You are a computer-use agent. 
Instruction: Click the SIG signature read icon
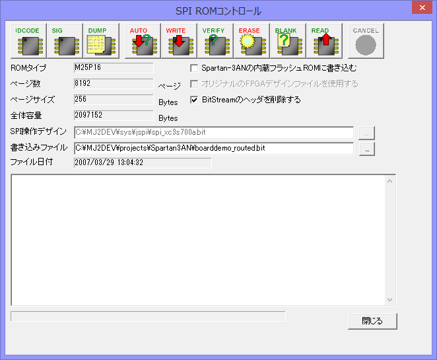coord(64,41)
